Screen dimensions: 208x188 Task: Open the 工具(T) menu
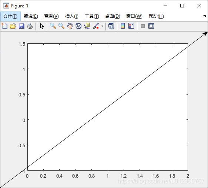click(92, 16)
